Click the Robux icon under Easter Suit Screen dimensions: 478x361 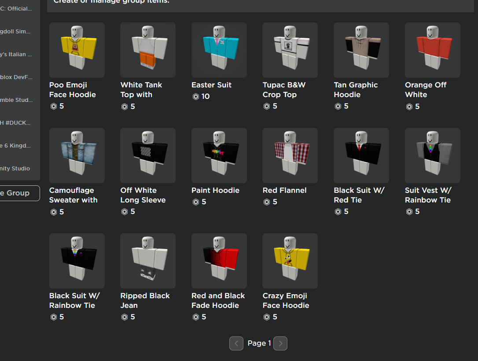196,97
